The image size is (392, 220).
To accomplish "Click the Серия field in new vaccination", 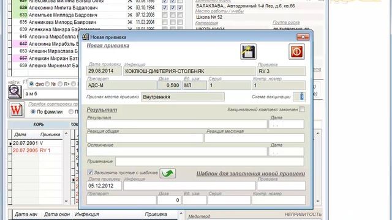I will tap(229, 86).
